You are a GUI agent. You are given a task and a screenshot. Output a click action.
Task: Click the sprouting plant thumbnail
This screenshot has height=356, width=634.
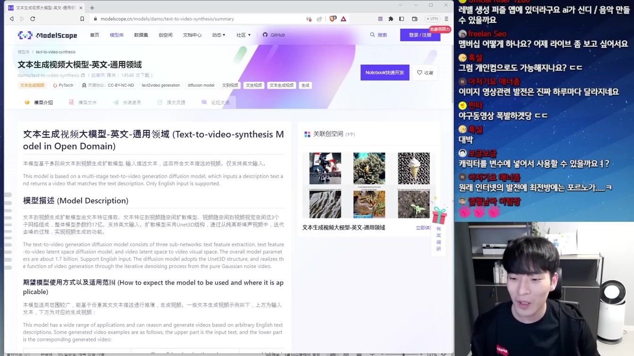click(414, 204)
